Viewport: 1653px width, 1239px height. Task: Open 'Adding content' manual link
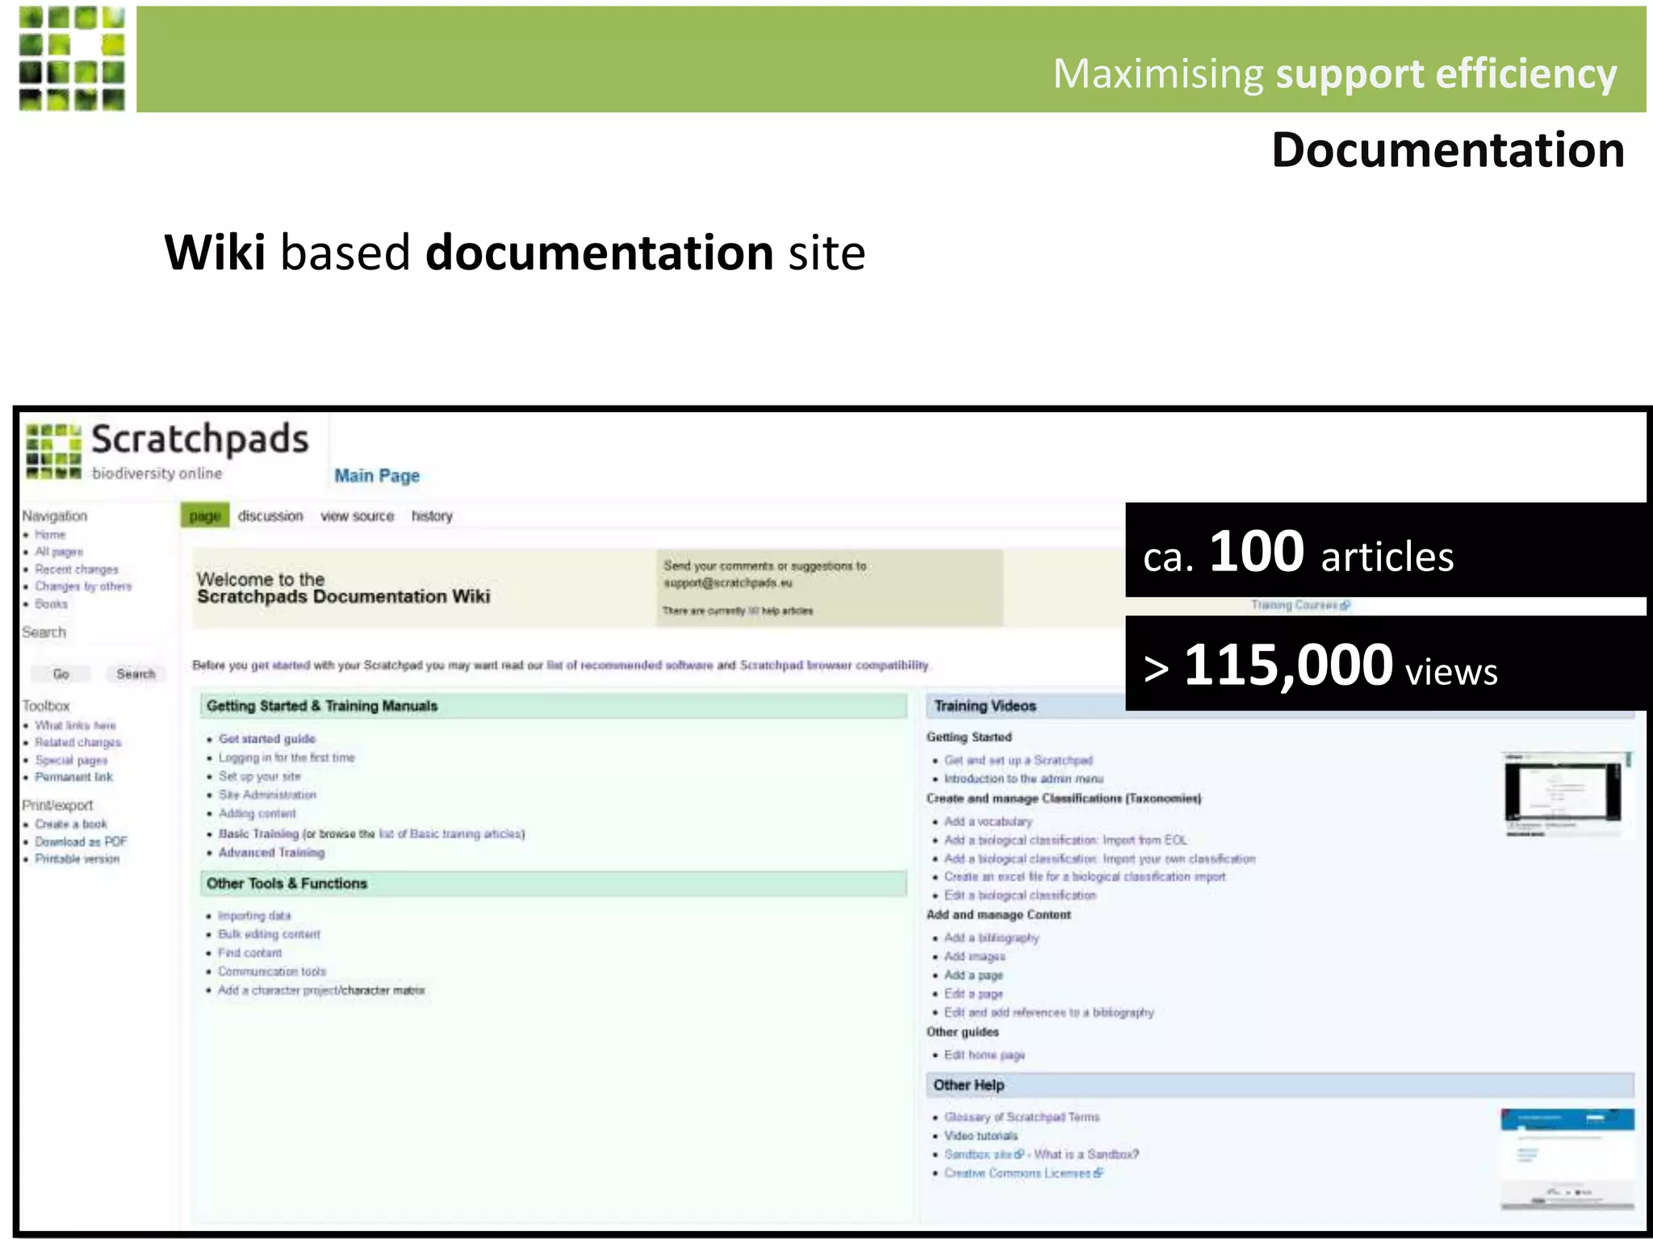[257, 814]
